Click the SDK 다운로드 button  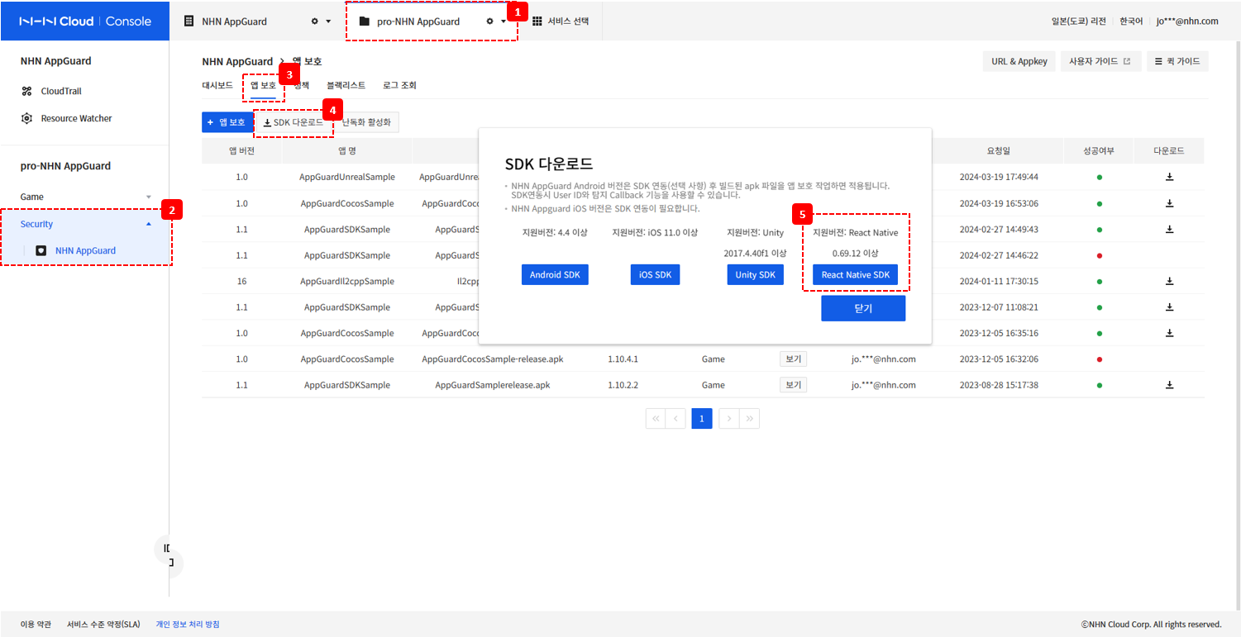(293, 122)
